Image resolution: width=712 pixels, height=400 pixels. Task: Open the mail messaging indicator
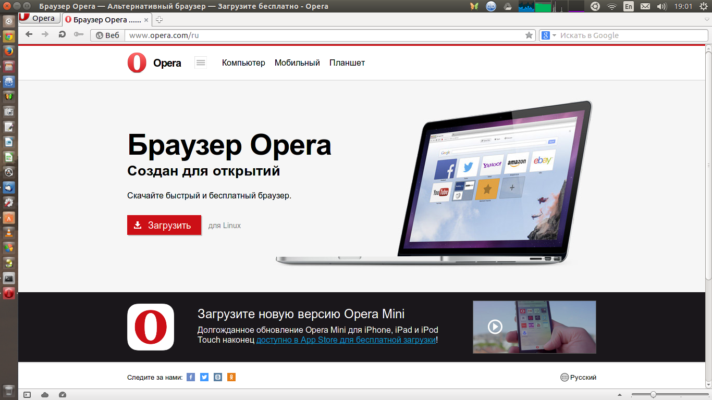[645, 6]
